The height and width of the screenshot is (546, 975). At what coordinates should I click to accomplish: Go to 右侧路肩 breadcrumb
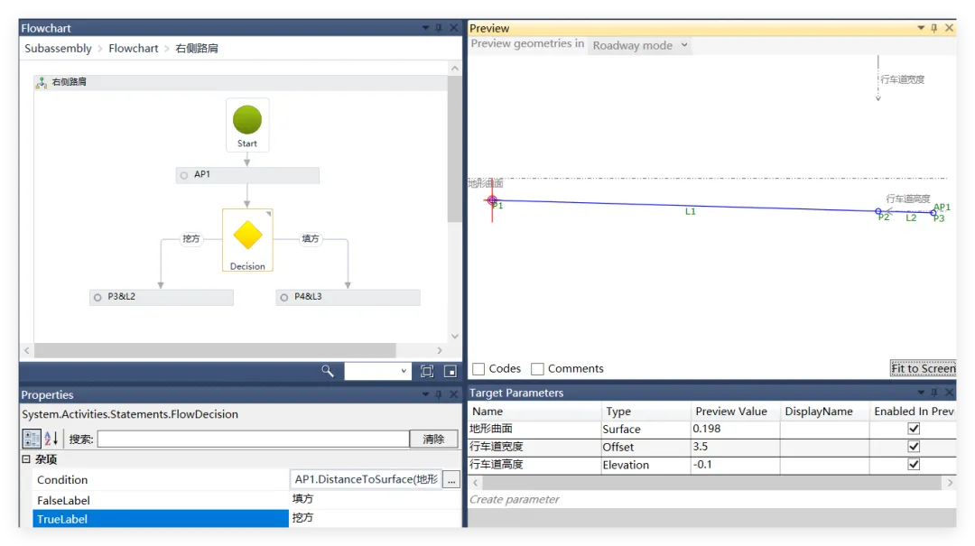(x=197, y=49)
